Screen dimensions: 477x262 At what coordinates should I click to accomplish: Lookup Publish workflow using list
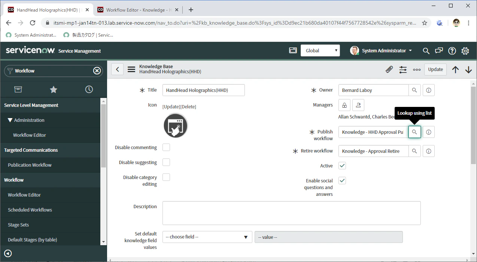pos(414,132)
